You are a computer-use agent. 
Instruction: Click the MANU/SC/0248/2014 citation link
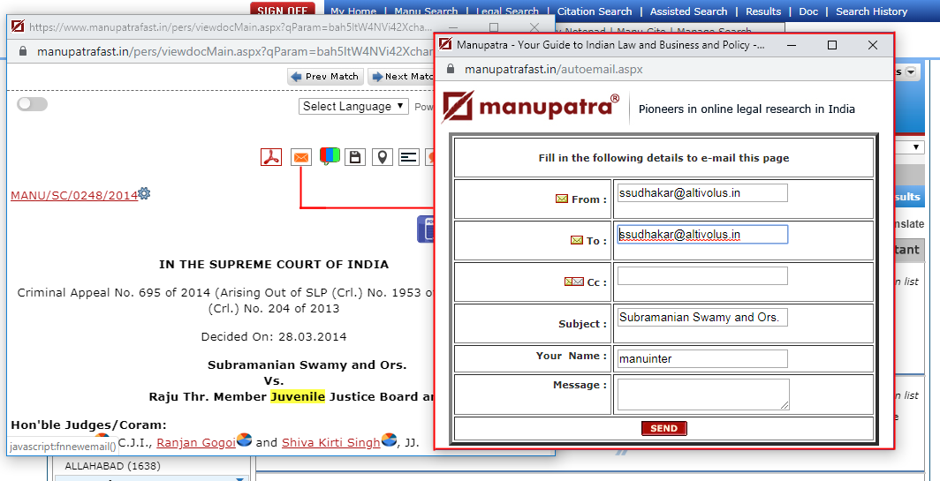click(x=74, y=195)
